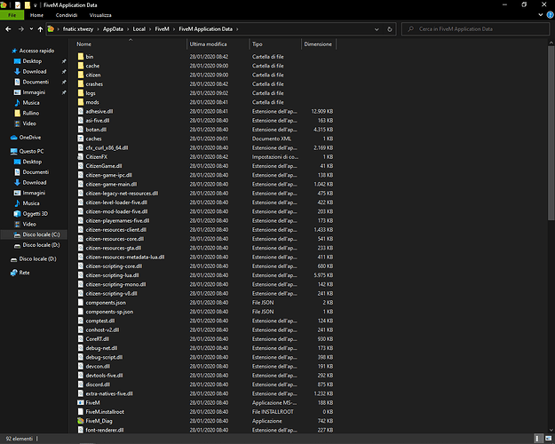Select the citizen folder icon

click(x=81, y=75)
